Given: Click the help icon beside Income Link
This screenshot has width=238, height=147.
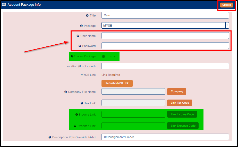Looking at the screenshot, I should [x=77, y=115].
